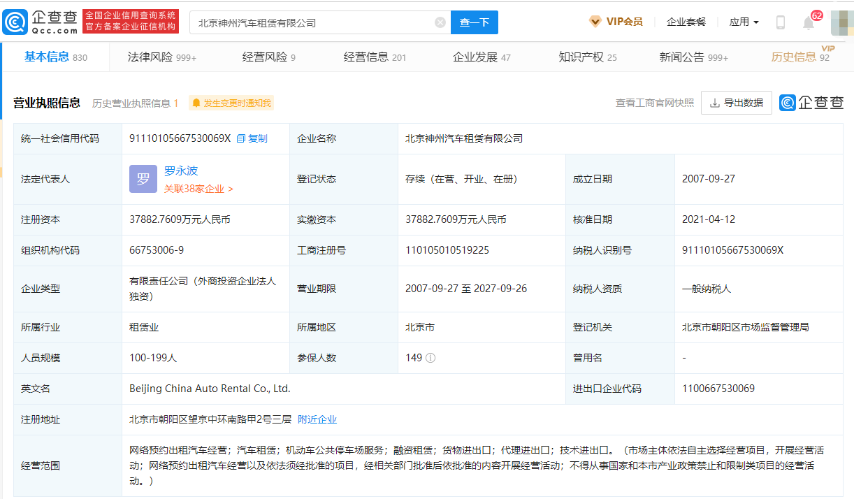
Task: Click the 导出数据 button
Action: click(x=737, y=103)
